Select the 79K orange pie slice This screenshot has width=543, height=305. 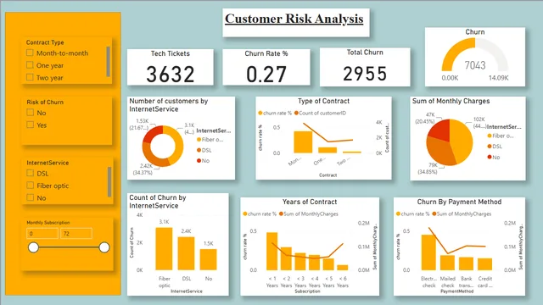439,152
